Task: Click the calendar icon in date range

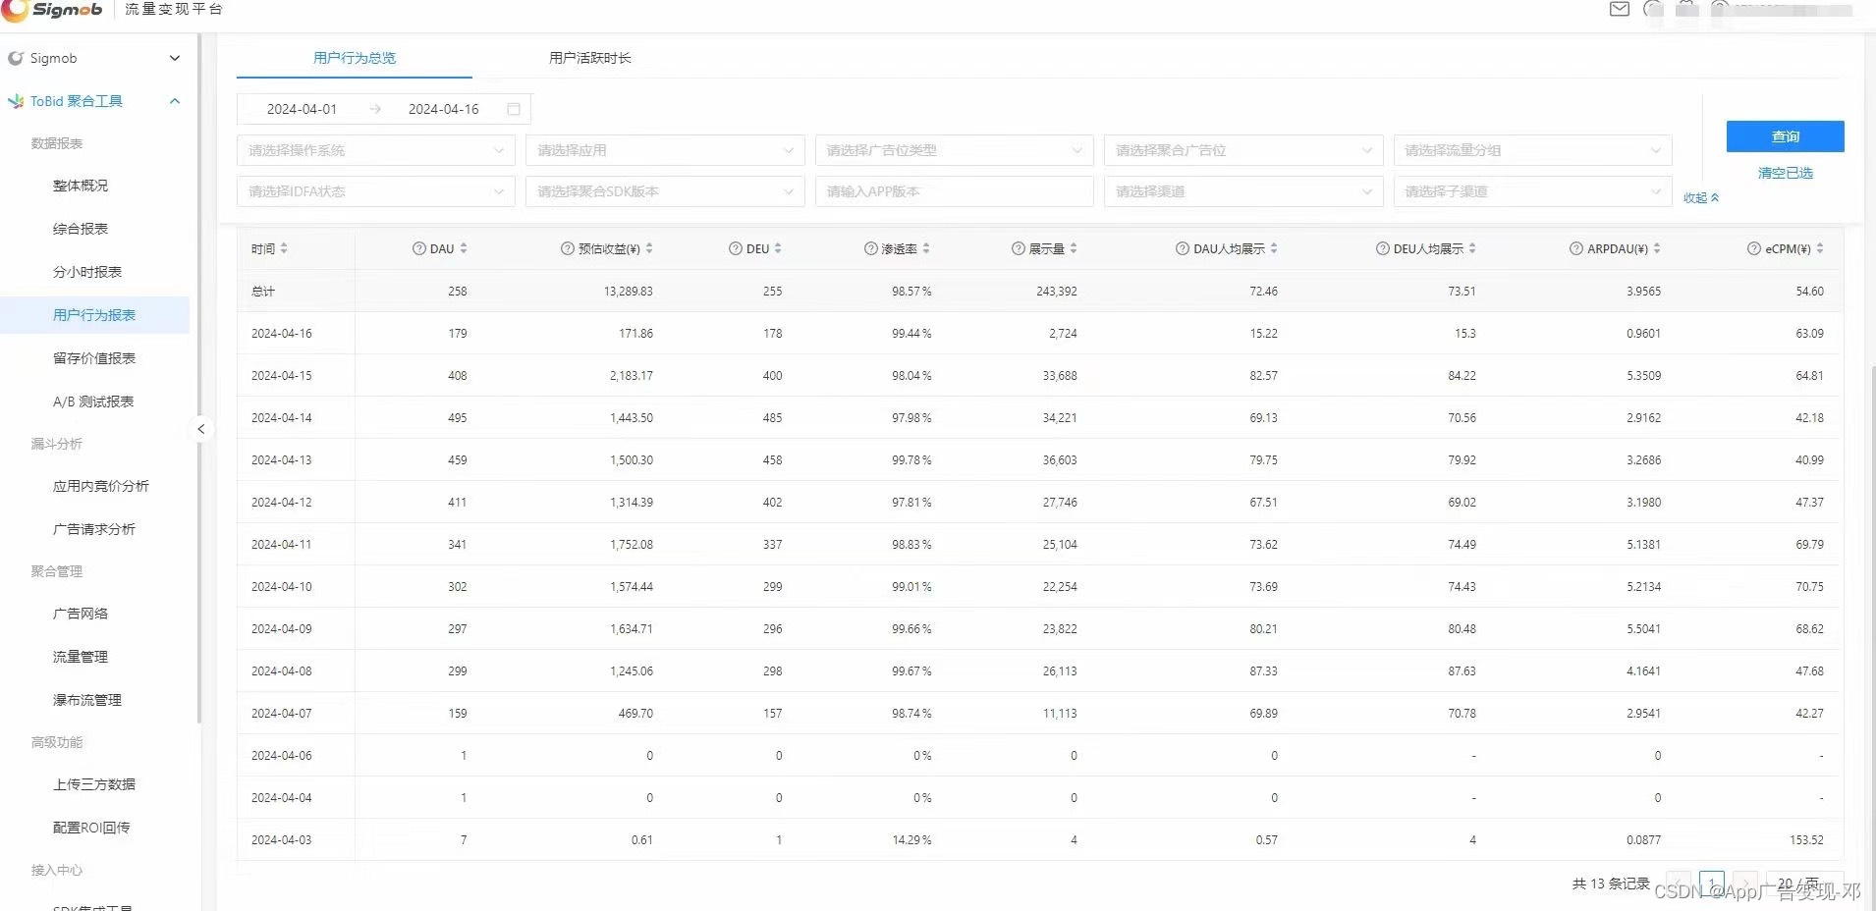Action: click(514, 109)
